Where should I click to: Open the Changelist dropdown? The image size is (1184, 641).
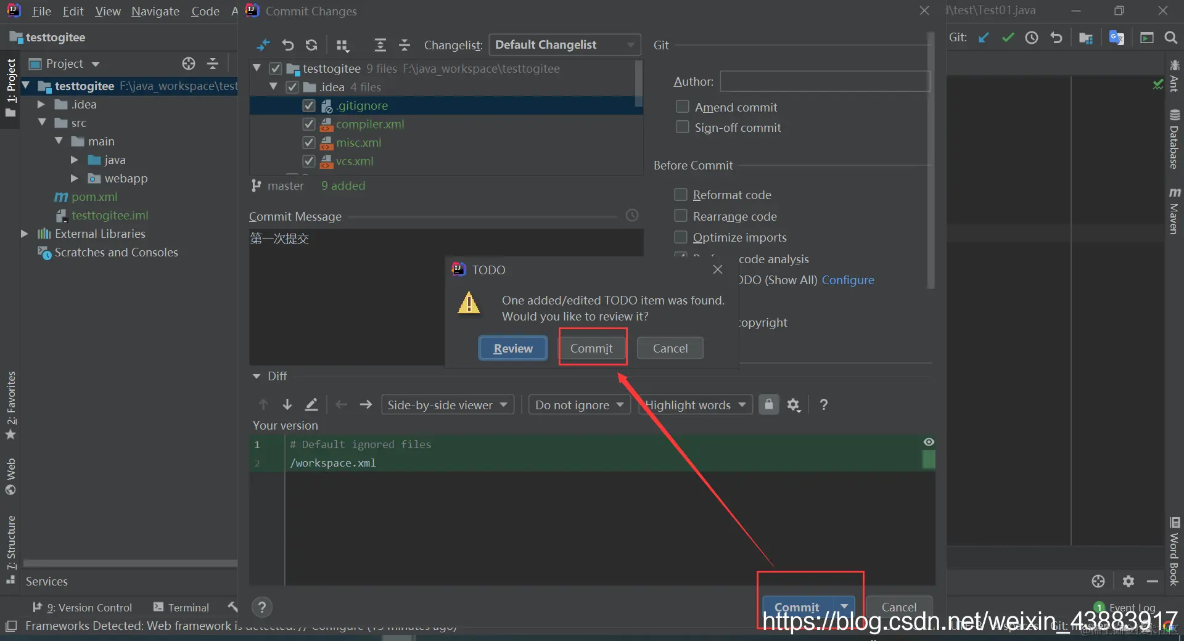click(x=565, y=45)
